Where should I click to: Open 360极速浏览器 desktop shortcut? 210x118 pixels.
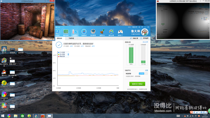4,96
